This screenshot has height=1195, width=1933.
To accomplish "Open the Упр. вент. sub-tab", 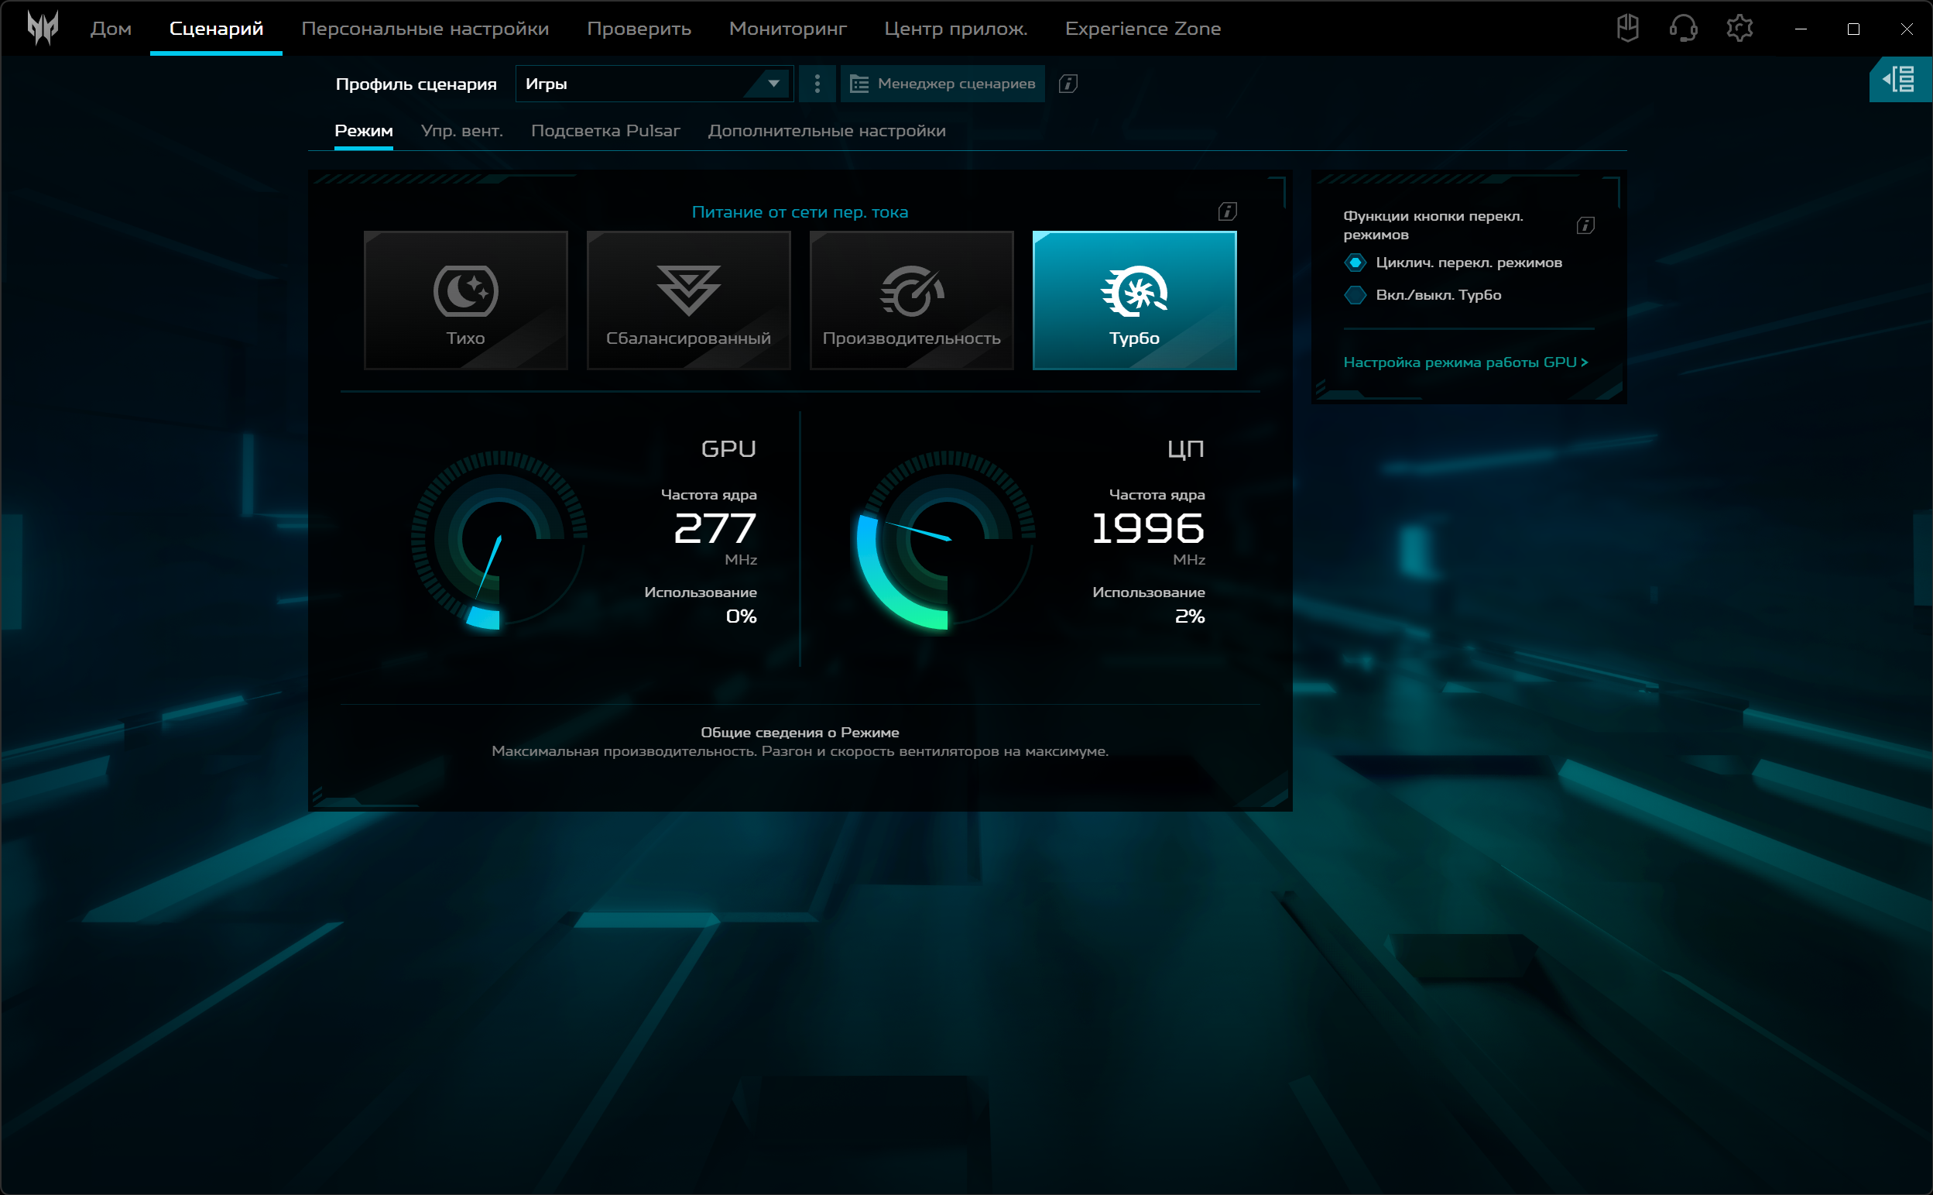I will click(461, 131).
